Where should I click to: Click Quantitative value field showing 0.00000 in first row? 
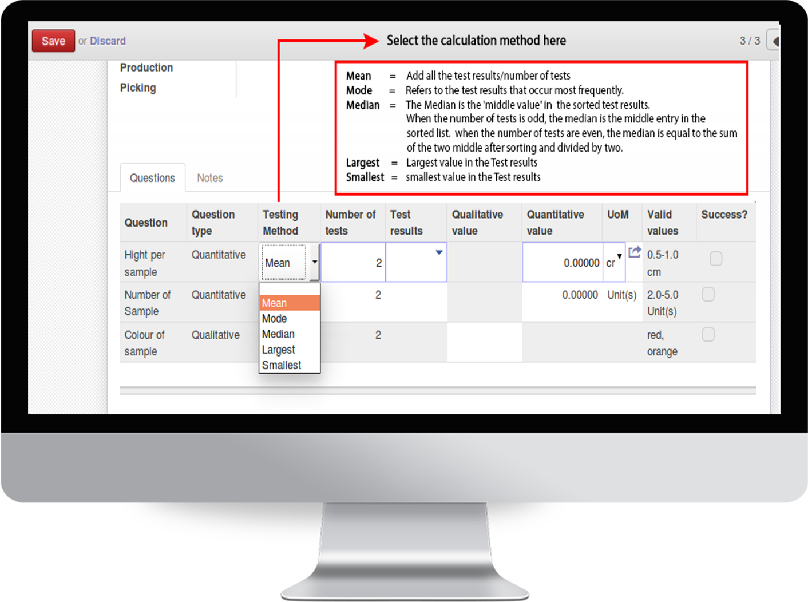click(x=563, y=262)
